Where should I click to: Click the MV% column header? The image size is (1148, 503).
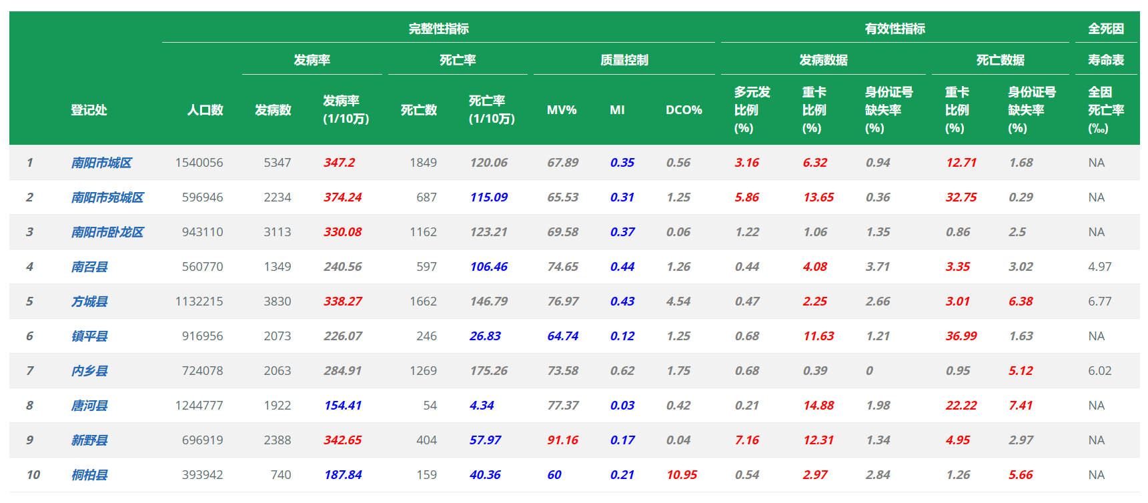pos(562,110)
